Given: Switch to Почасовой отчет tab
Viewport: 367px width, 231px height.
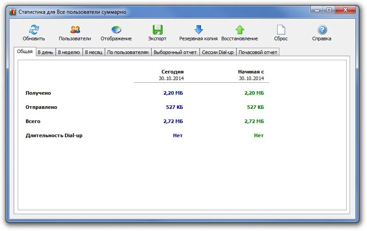Looking at the screenshot, I should click(258, 52).
